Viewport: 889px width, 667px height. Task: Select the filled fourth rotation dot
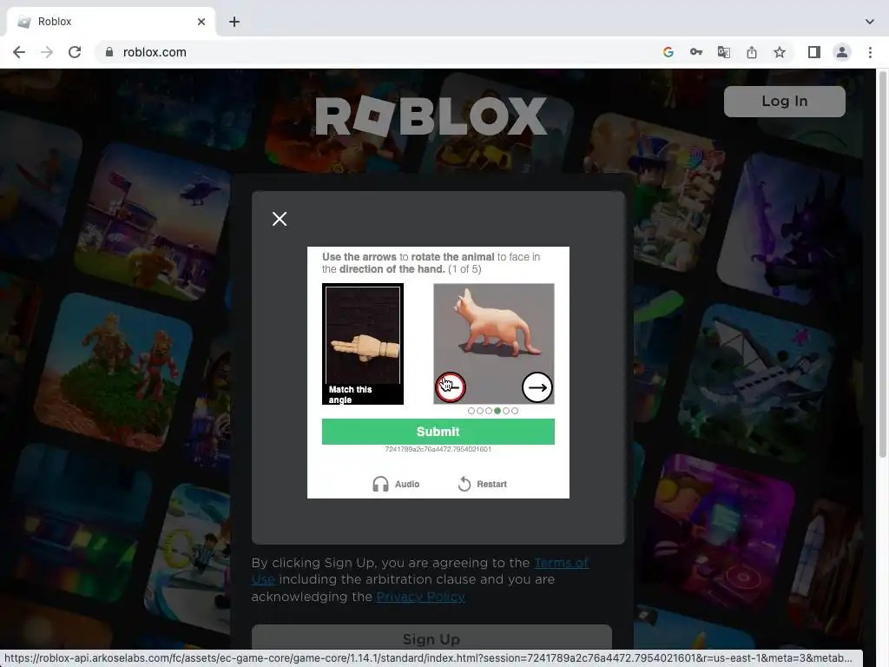[x=497, y=411]
